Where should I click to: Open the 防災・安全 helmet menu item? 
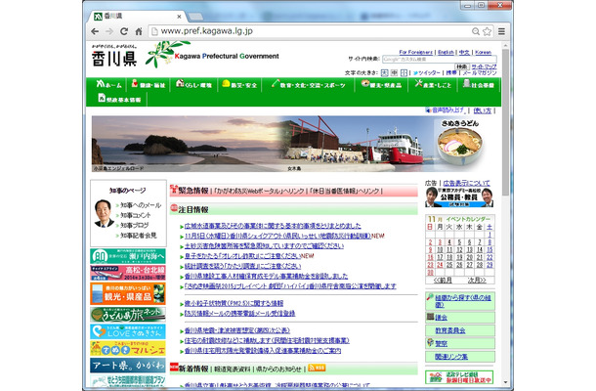239,84
